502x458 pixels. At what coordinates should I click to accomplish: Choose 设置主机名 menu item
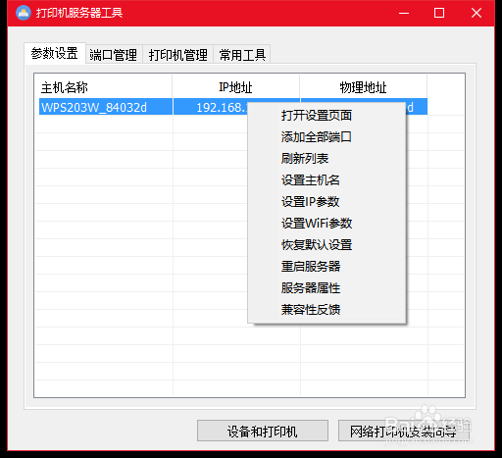326,180
